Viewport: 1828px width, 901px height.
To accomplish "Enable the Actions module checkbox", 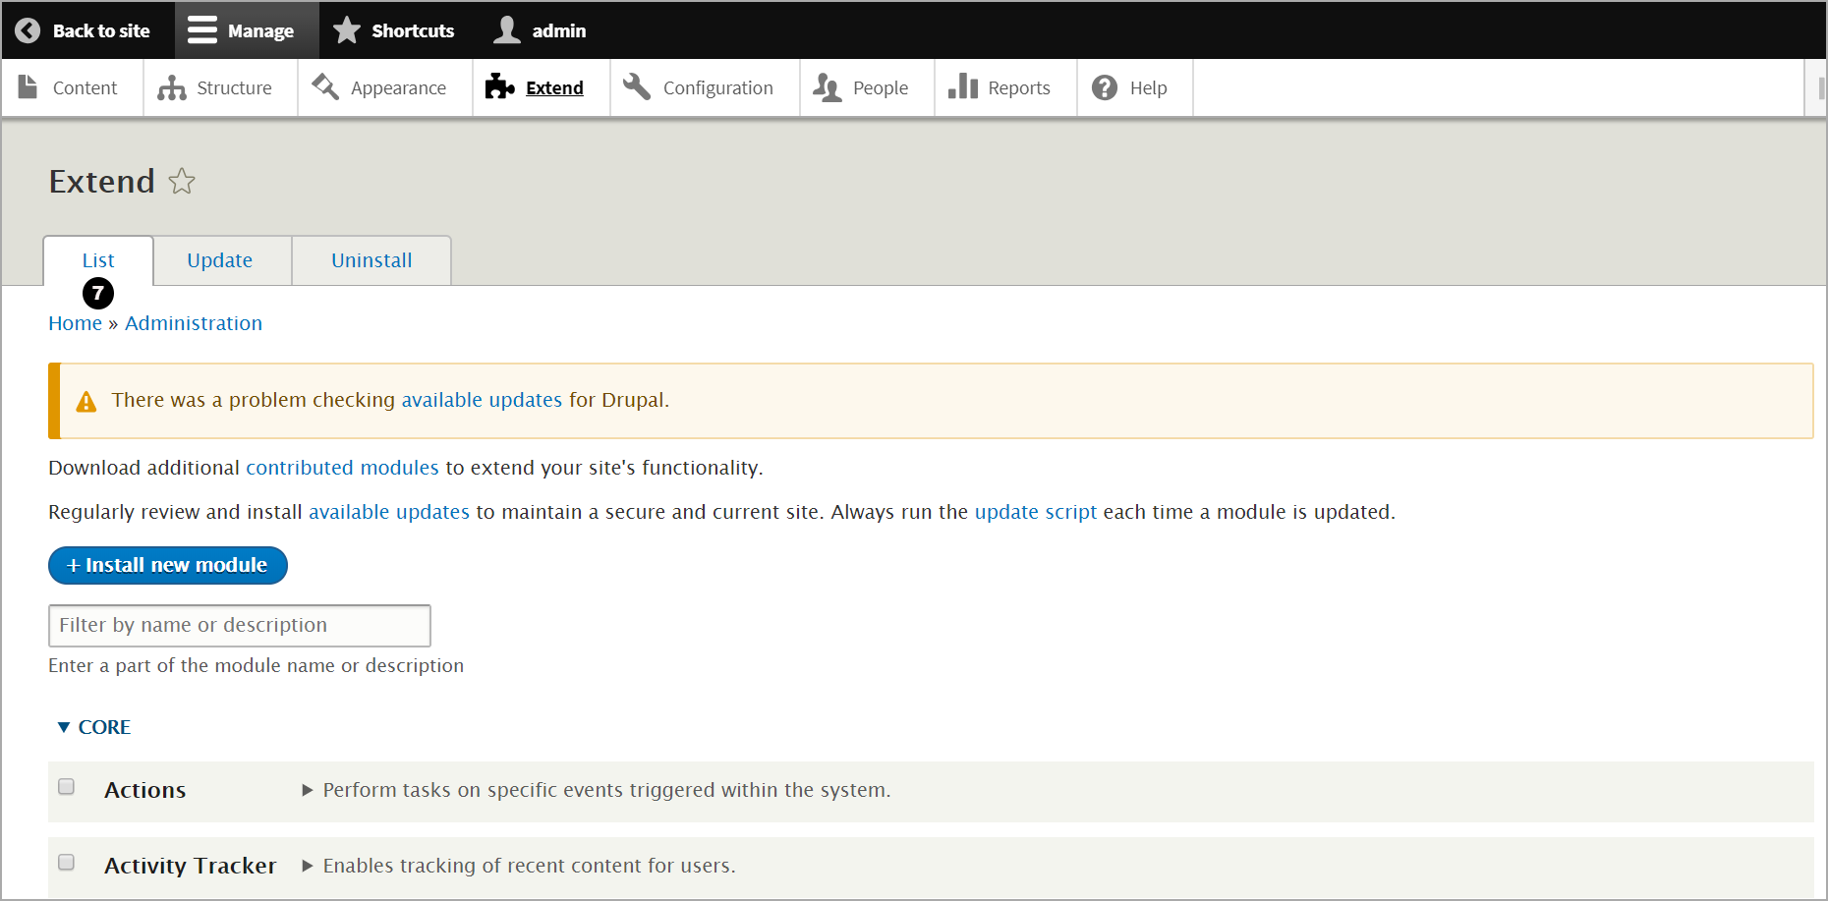I will [x=67, y=787].
